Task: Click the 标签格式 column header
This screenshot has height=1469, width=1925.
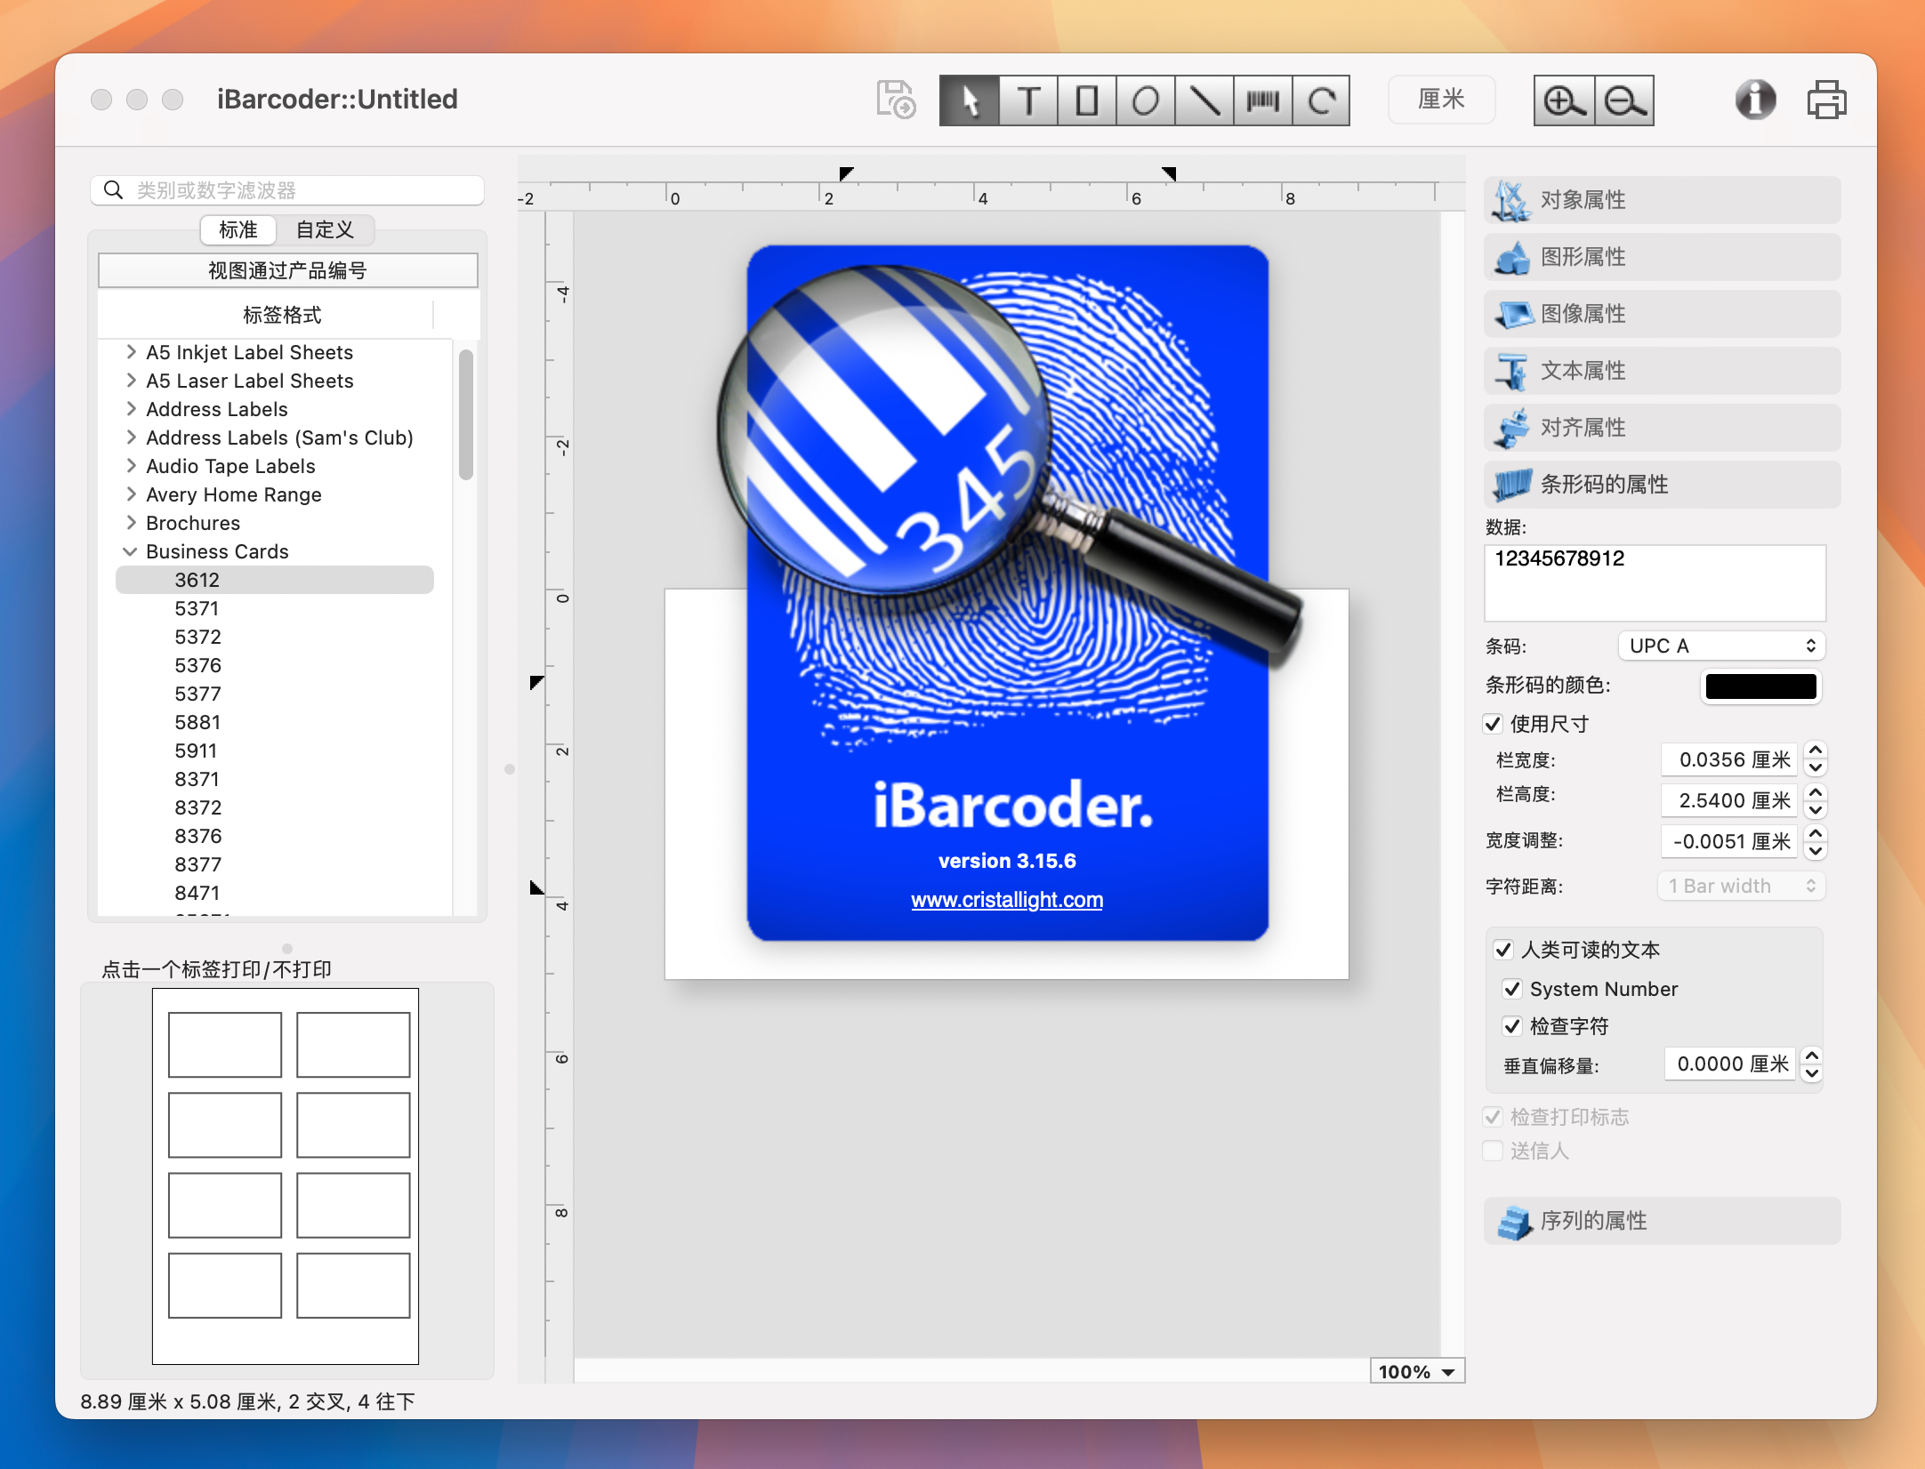Action: pos(282,315)
